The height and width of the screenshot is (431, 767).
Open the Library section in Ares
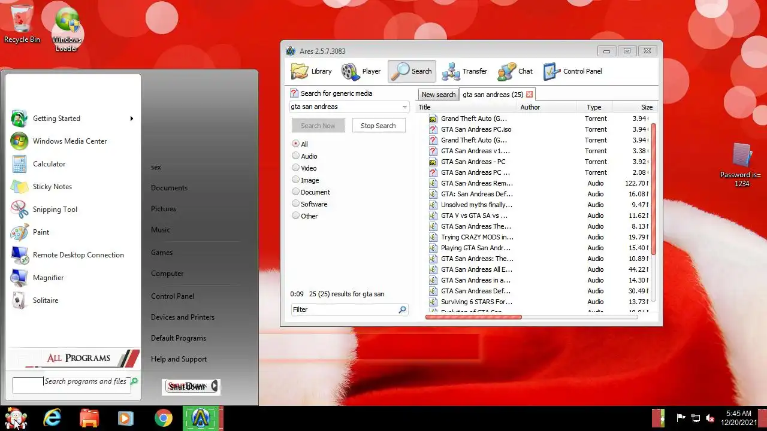point(312,71)
